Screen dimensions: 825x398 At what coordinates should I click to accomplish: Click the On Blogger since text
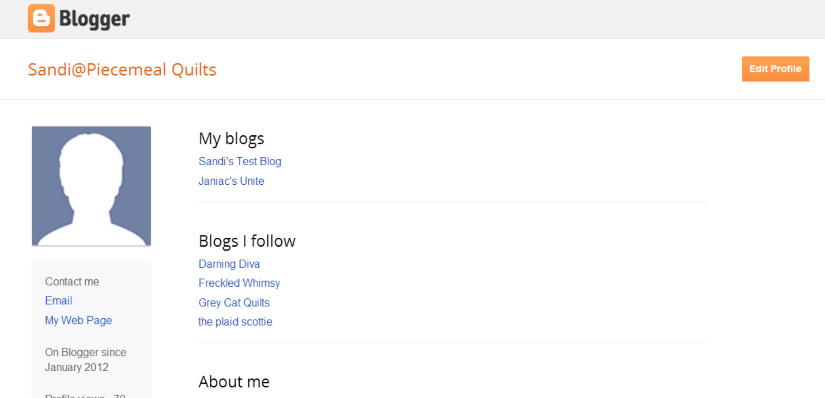click(85, 352)
